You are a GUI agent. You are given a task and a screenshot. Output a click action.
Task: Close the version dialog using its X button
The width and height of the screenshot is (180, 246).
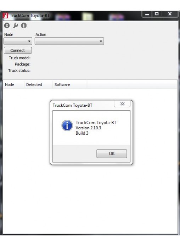pyautogui.click(x=122, y=104)
